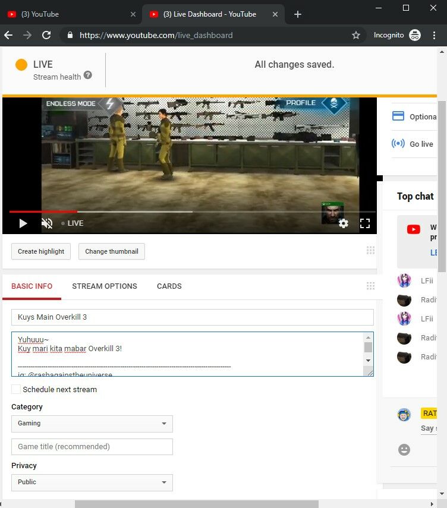This screenshot has width=447, height=508.
Task: Click first LFii chat avatar
Action: pyautogui.click(x=404, y=280)
